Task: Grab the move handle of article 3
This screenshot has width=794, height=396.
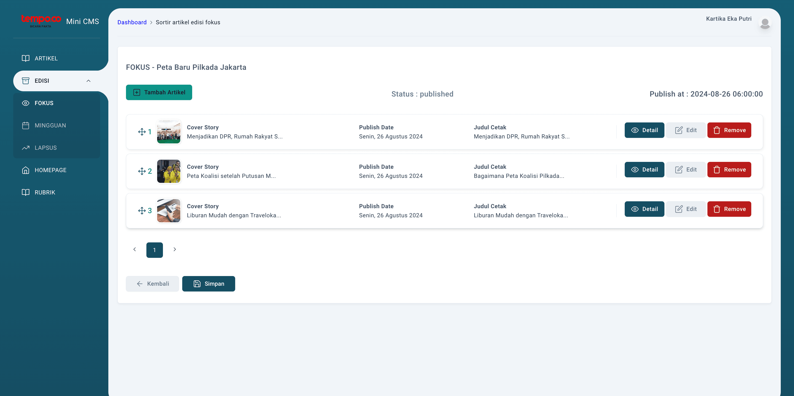Action: (142, 211)
